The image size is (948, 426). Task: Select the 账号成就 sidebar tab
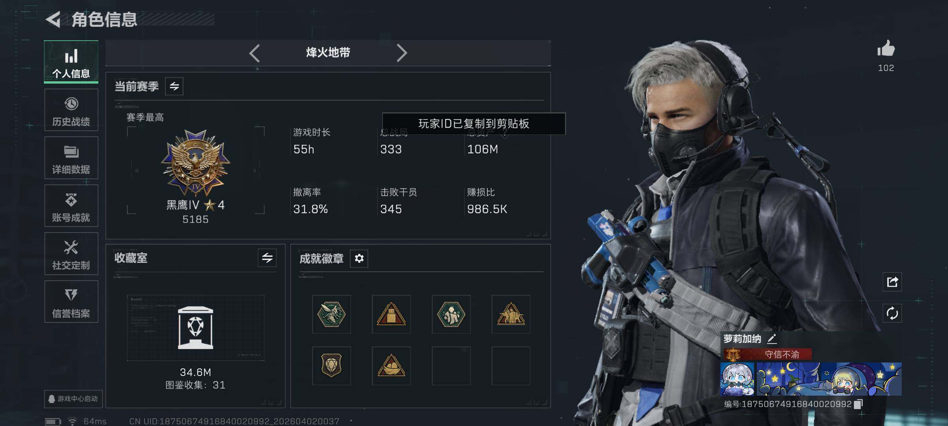71,206
